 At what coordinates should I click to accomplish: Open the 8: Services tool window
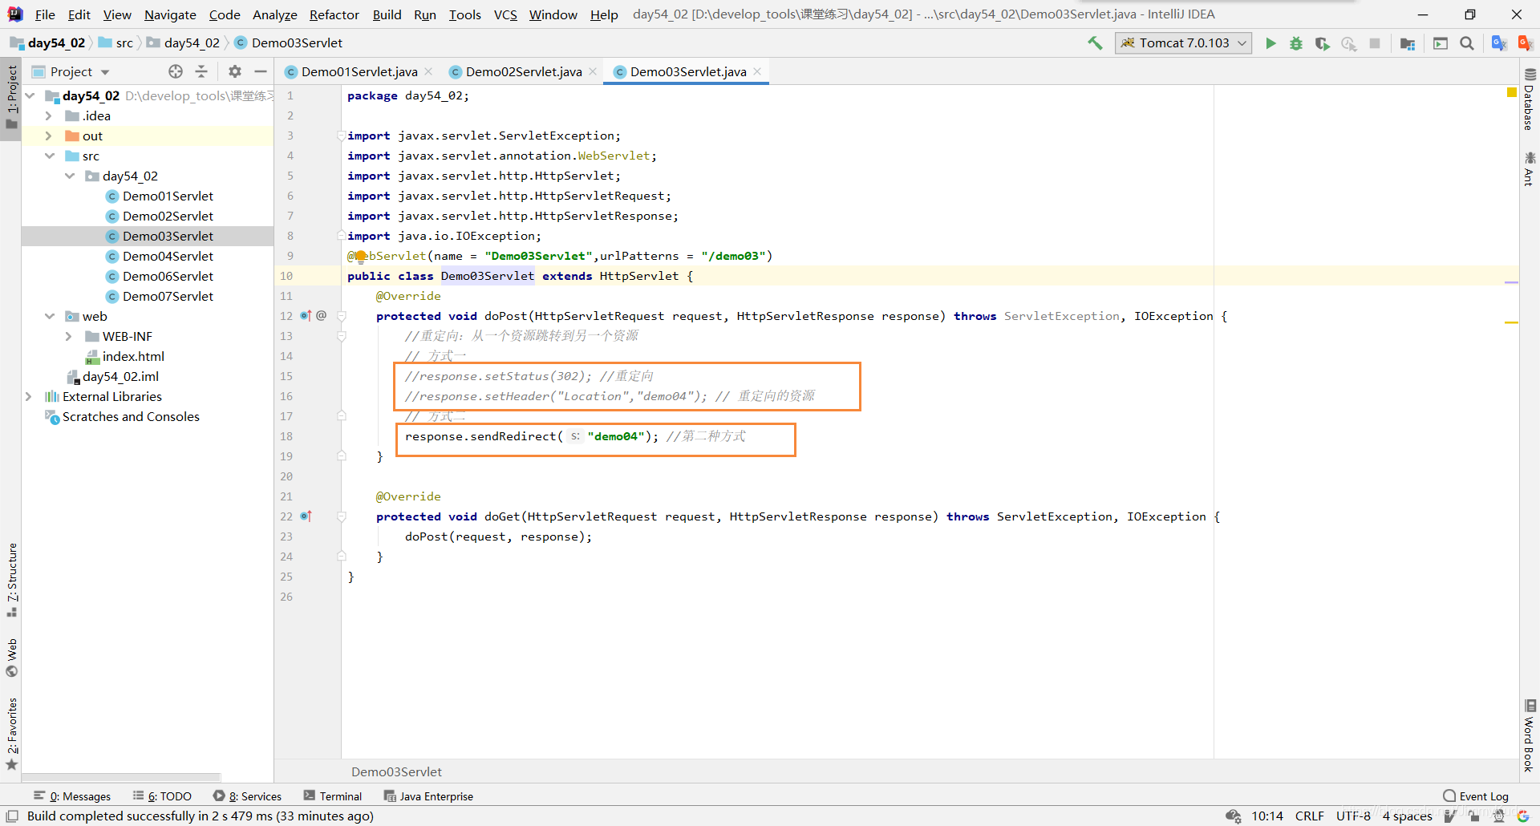[247, 796]
